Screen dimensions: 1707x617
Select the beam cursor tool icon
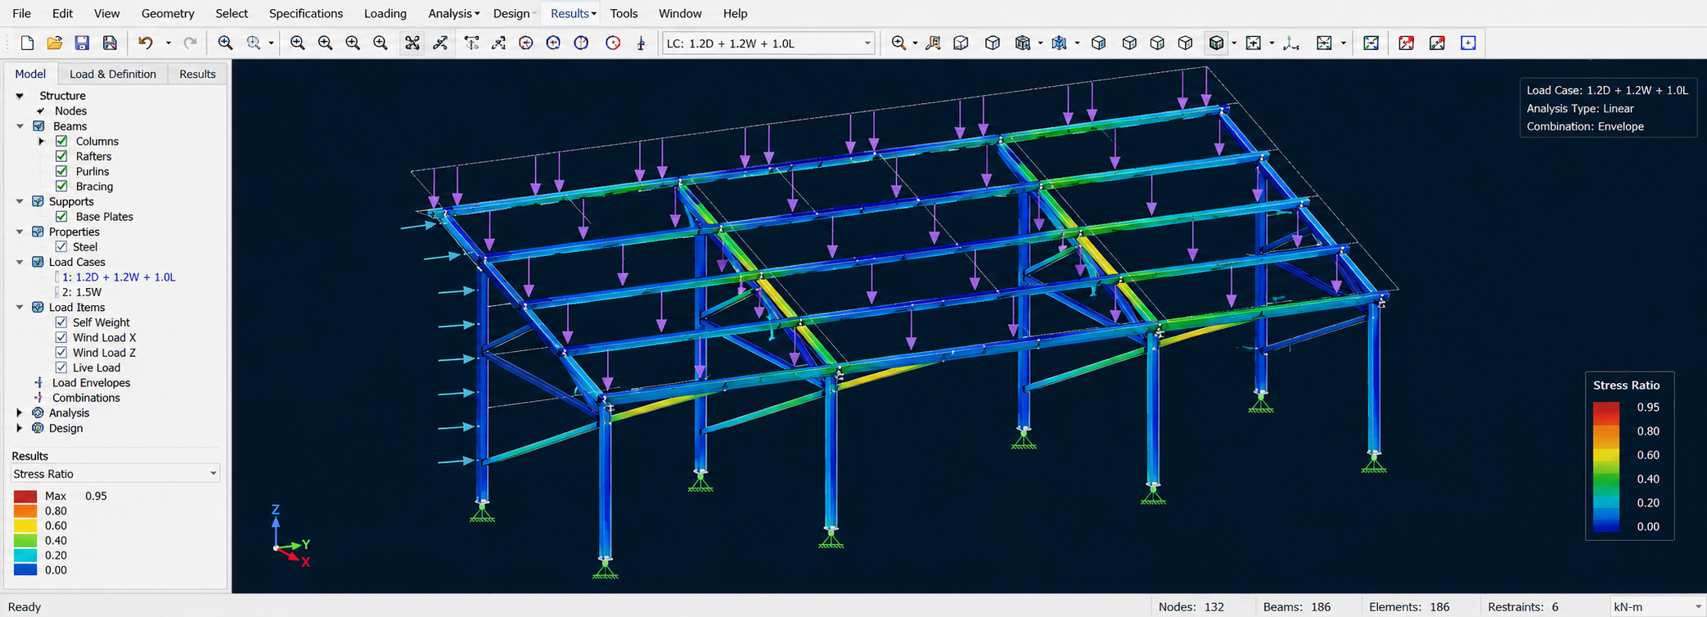pyautogui.click(x=440, y=43)
